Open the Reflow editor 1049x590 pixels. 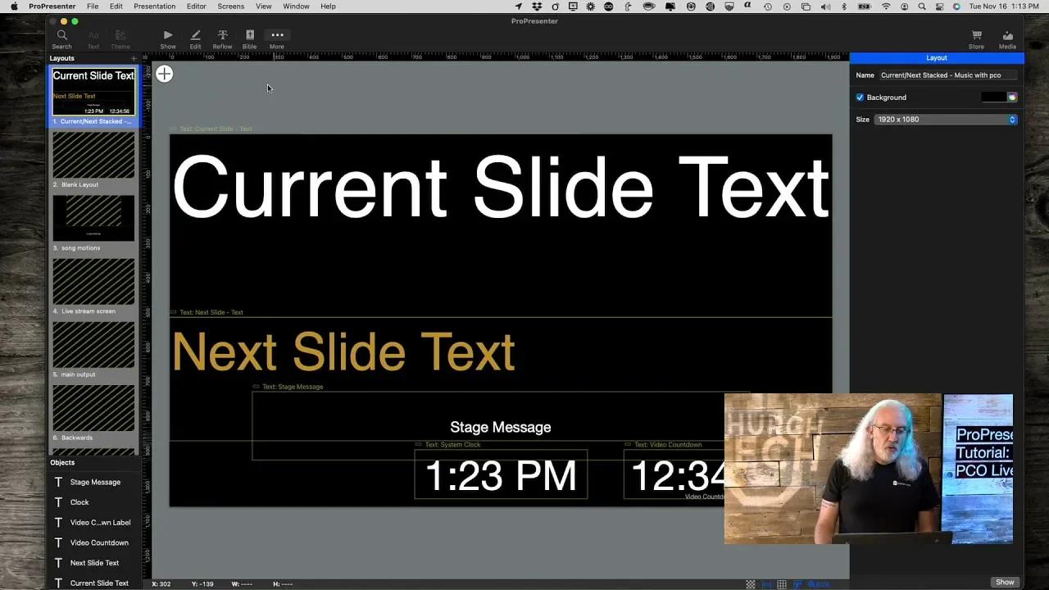point(222,38)
